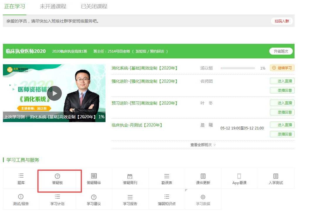
Task: Play the 消化系统 course video thumbnail
Action: click(54, 93)
